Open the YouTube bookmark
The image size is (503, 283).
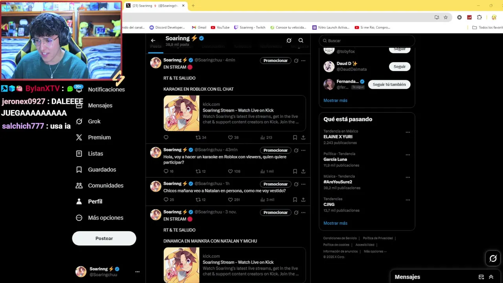pos(220,28)
